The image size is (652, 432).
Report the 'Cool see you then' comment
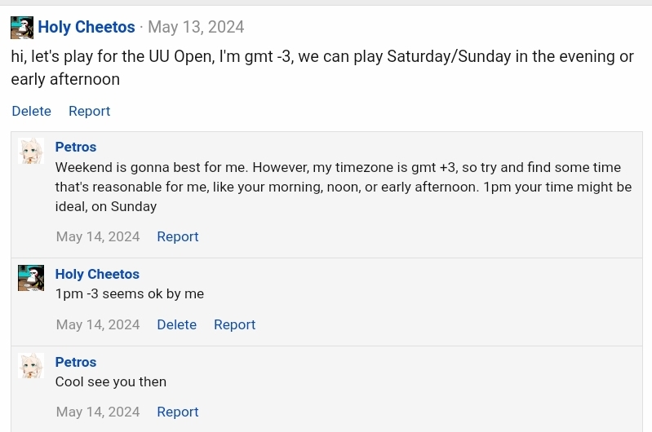[x=178, y=412]
